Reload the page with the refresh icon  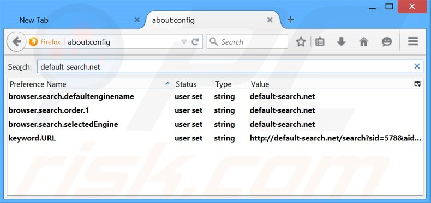195,42
